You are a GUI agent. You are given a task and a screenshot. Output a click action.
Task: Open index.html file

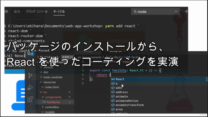click(x=52, y=87)
